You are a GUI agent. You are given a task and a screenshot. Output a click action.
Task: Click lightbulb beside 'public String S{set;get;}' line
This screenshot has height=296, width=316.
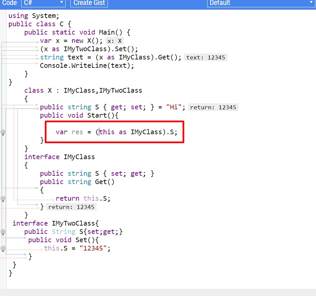pos(3,232)
